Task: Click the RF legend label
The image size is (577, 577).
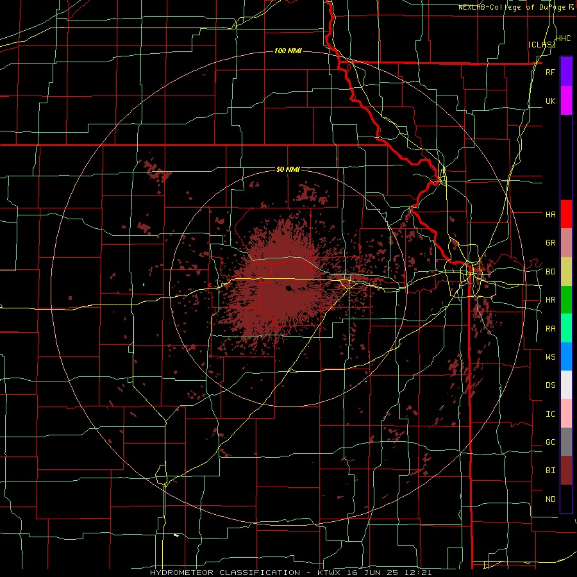Action: click(550, 72)
